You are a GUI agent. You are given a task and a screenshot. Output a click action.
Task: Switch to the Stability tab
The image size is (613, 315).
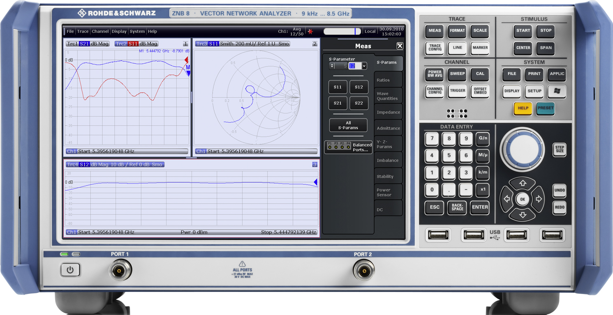tap(388, 176)
